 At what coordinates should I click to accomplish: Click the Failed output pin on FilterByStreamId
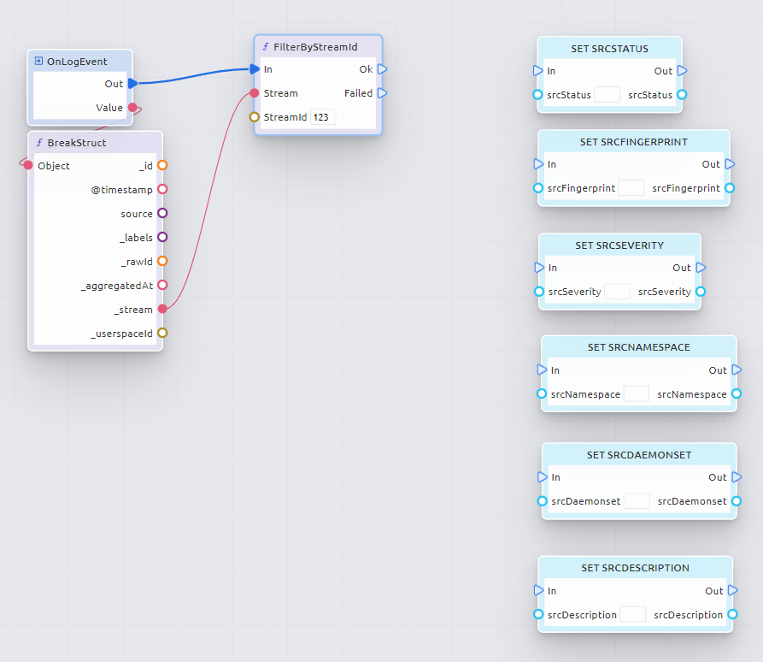pyautogui.click(x=382, y=93)
